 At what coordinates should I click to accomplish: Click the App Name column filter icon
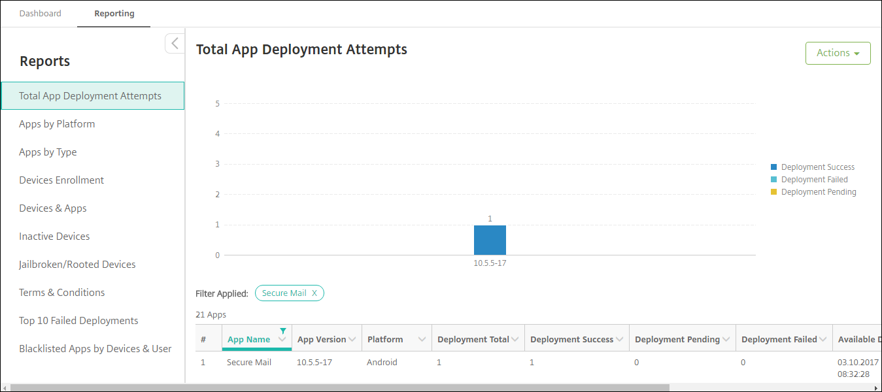click(282, 331)
